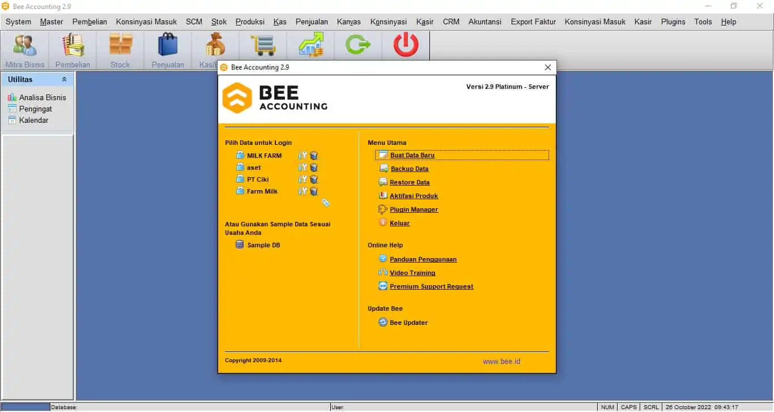
Task: Select the aset database to login
Action: point(254,168)
